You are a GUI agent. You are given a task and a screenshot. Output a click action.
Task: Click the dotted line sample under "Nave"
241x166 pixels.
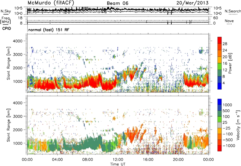pos(230,24)
